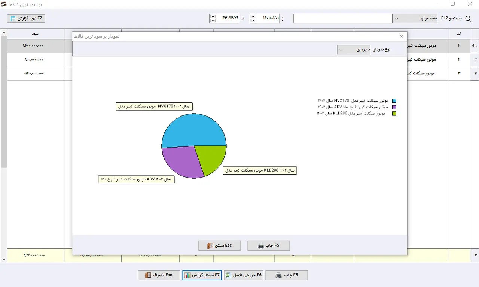Viewport: 479px width, 287px height.
Task: Click the F2 تهیه گزارش button
Action: click(x=26, y=18)
